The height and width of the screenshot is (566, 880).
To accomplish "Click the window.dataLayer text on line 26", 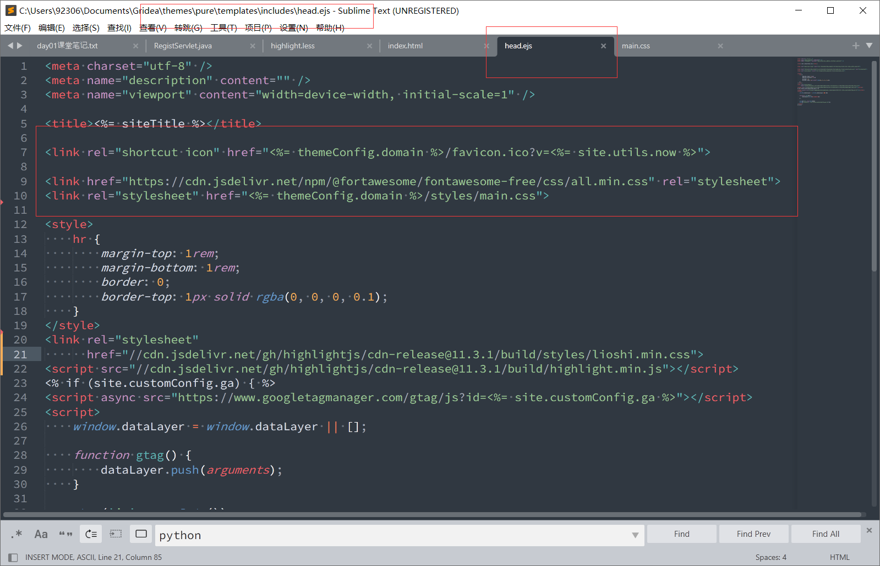I will tap(129, 426).
